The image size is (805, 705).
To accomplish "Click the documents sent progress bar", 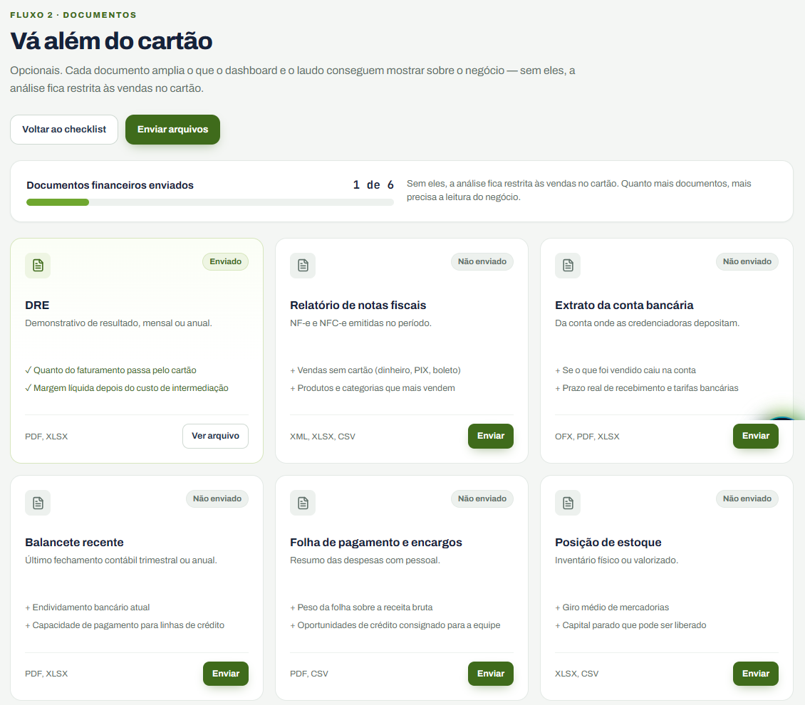I will coord(210,203).
